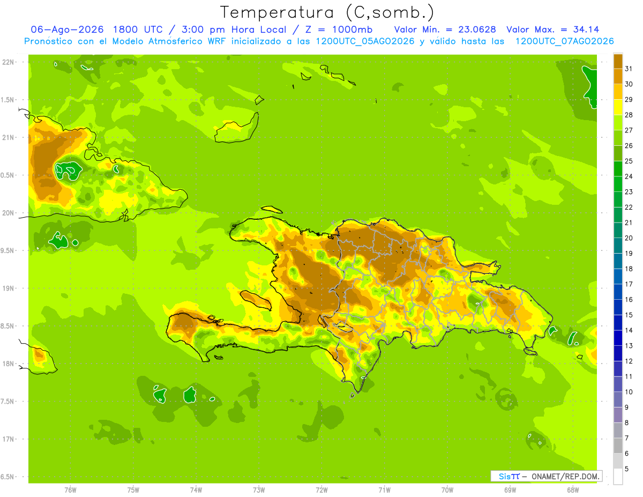Click the "73W" longitude axis label
643x497 pixels.
259,490
